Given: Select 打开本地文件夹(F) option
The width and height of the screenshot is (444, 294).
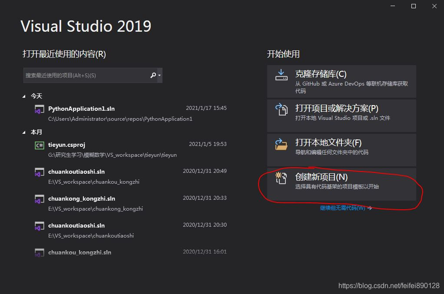Looking at the screenshot, I should [x=341, y=150].
